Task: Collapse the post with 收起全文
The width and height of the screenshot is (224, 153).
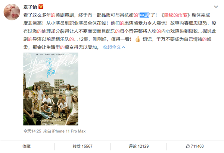Action: 112,47
